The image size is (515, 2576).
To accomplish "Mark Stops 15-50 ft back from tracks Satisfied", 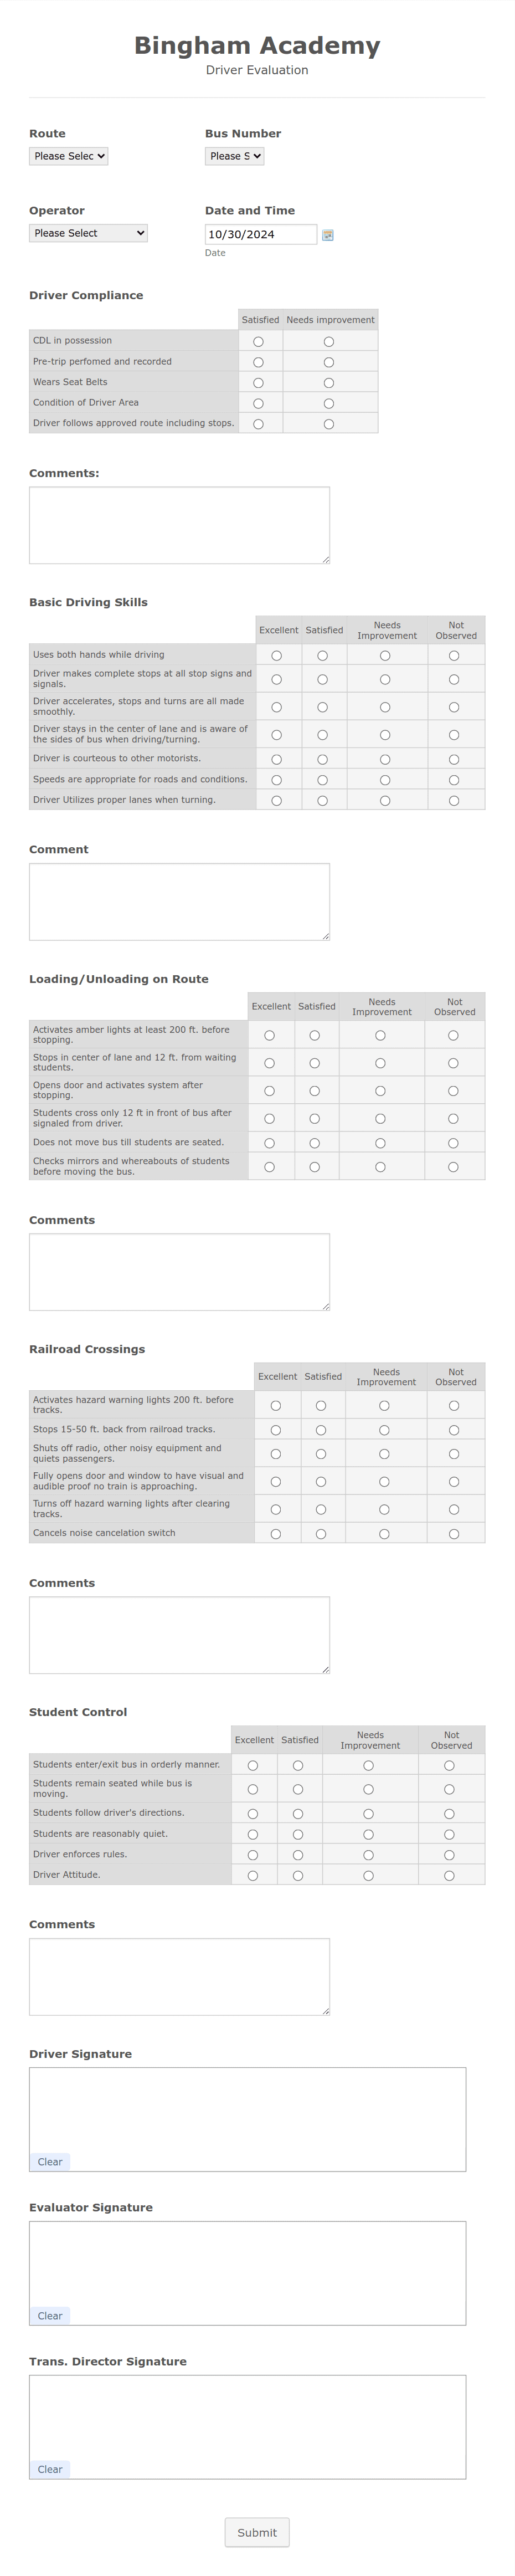I will tap(322, 1429).
